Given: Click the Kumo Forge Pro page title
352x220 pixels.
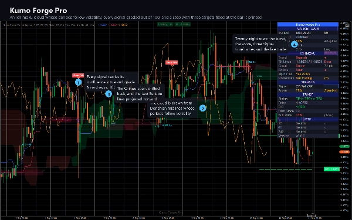Looking at the screenshot, I should click(38, 11).
